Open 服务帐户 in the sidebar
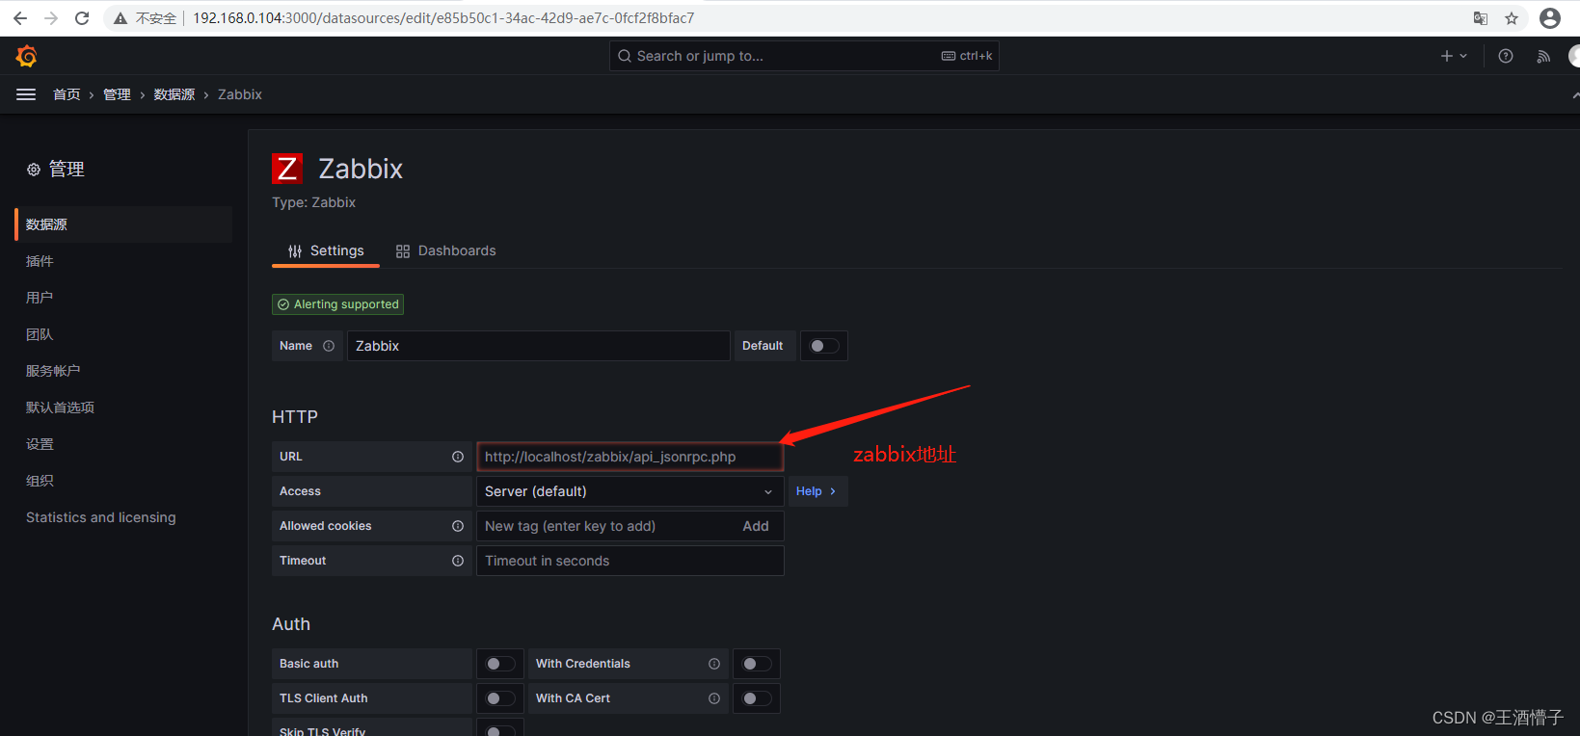 [53, 371]
